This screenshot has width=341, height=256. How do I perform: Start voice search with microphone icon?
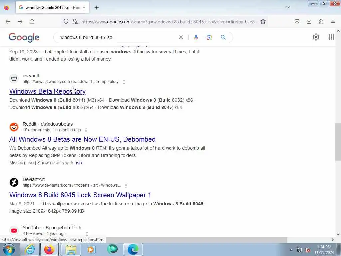[196, 37]
